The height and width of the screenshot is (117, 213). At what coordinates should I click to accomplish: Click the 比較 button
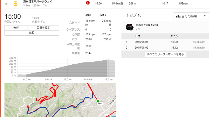pyautogui.click(x=32, y=33)
